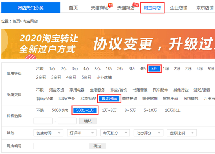Image resolution: width=215 pixels, height=154 pixels.
Task: Focus the minimum price input field
Action: click(x=43, y=121)
